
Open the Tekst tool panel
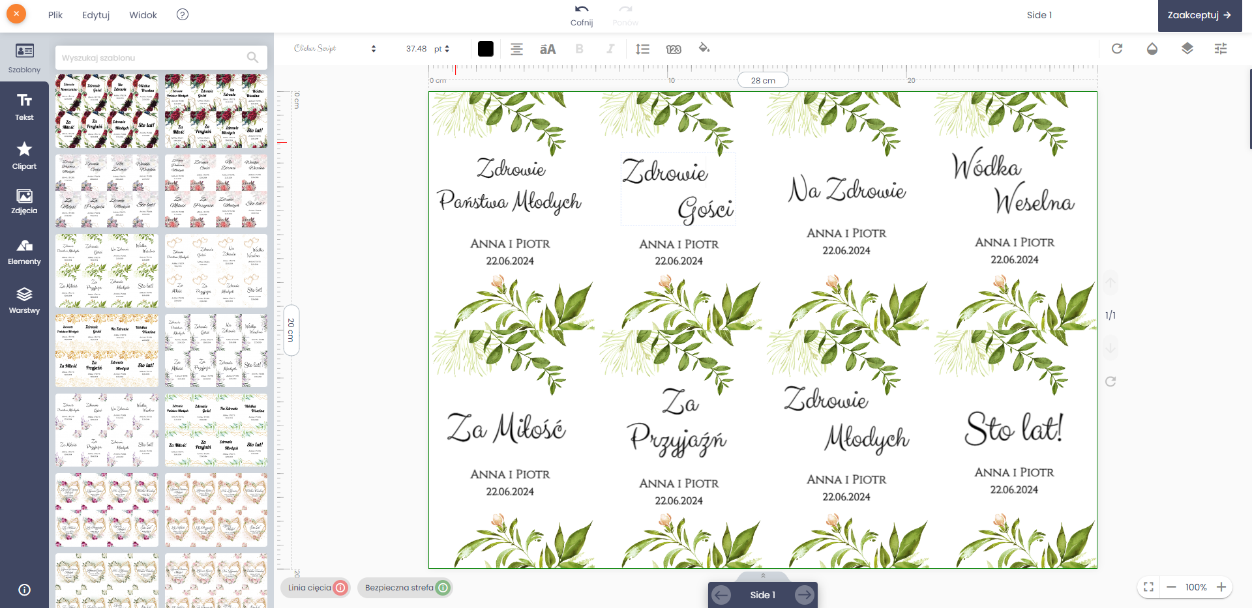pyautogui.click(x=24, y=106)
